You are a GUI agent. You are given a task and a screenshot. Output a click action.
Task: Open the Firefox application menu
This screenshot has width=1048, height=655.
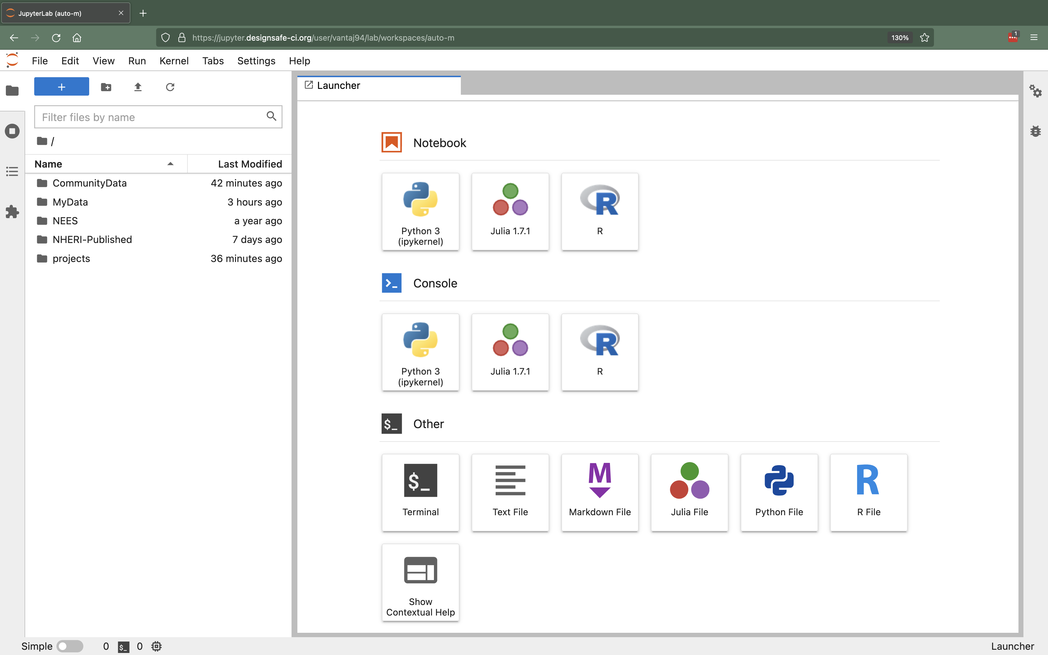[1035, 38]
